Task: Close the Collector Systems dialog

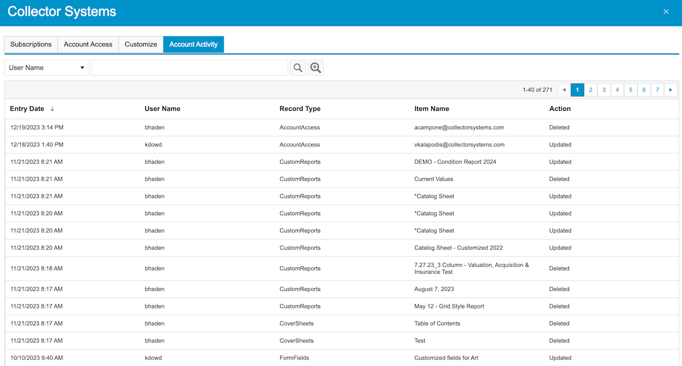Action: pos(665,12)
